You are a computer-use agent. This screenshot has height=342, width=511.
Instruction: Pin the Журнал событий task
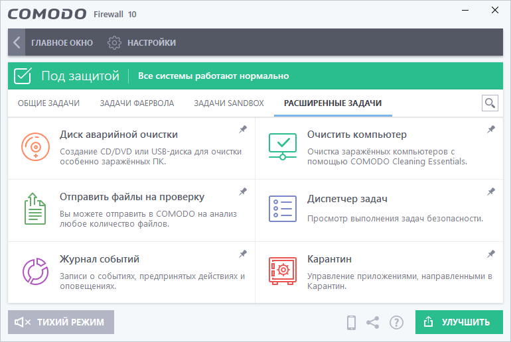243,253
